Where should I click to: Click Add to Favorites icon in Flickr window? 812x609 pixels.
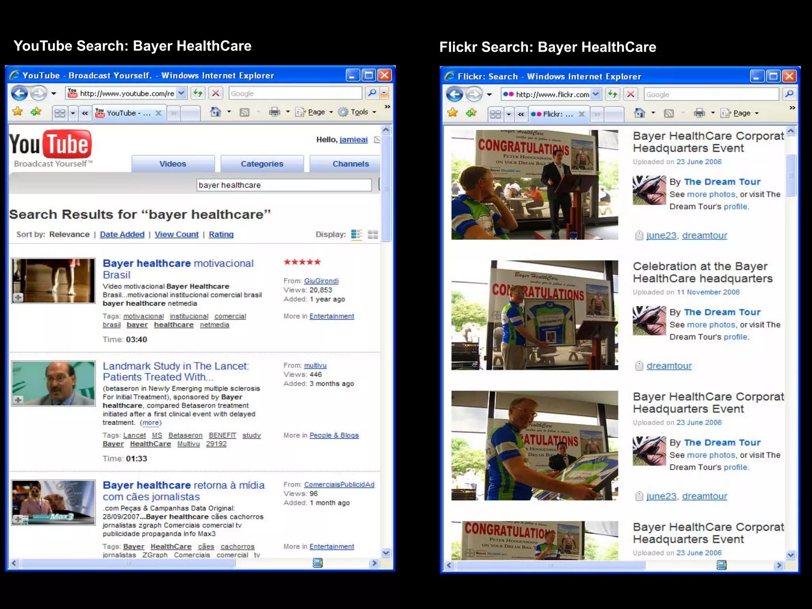(x=471, y=113)
